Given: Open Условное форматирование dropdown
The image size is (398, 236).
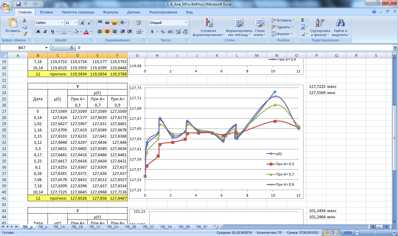Looking at the screenshot, I should pyautogui.click(x=208, y=27).
